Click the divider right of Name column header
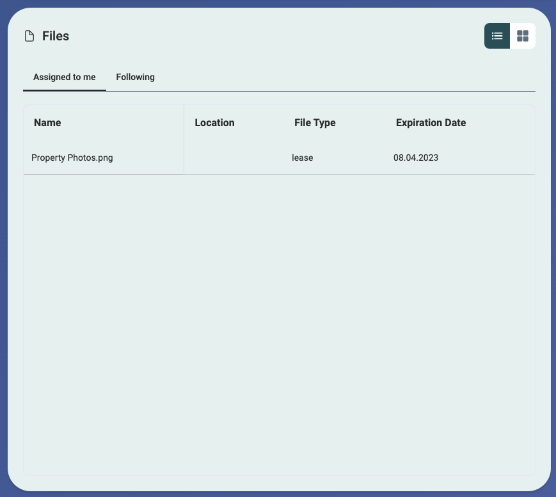Image resolution: width=556 pixels, height=497 pixels. 184,122
